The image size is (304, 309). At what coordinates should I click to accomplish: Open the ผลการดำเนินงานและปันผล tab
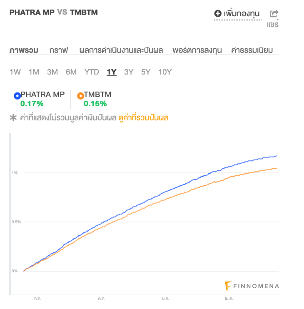(x=121, y=50)
